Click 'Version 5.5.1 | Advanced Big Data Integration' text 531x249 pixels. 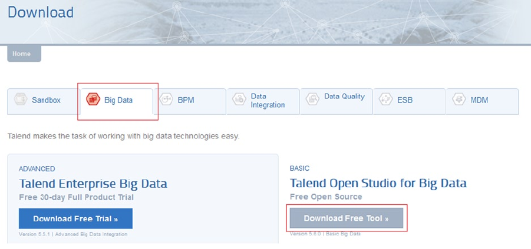click(73, 234)
